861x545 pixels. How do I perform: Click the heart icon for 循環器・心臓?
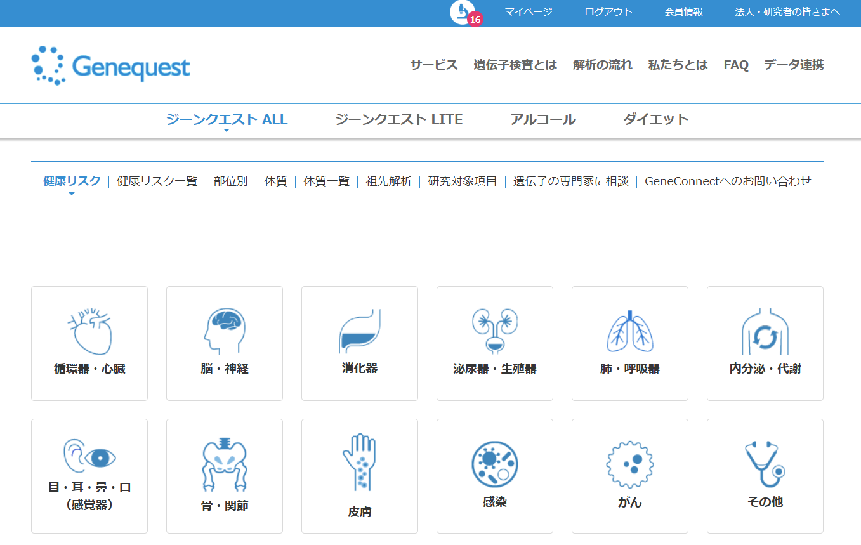click(x=89, y=331)
